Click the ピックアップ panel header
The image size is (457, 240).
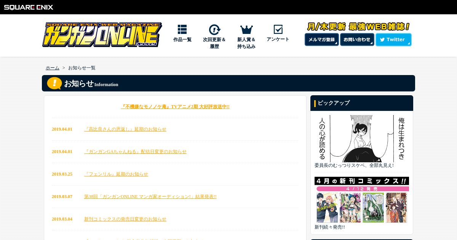(362, 103)
